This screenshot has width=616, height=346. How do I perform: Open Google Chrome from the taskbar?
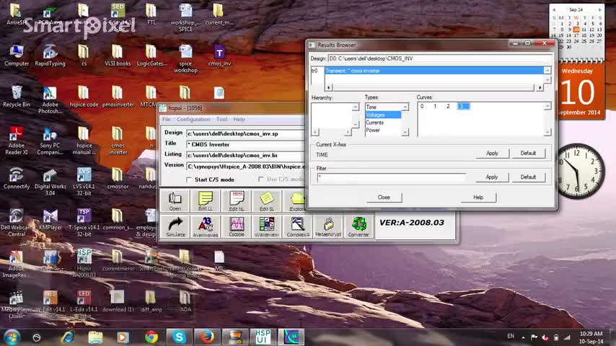[x=151, y=337]
